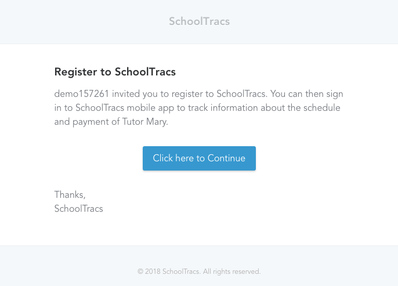The width and height of the screenshot is (398, 286).
Task: Click the SchoolTracs header logo link
Action: [199, 21]
